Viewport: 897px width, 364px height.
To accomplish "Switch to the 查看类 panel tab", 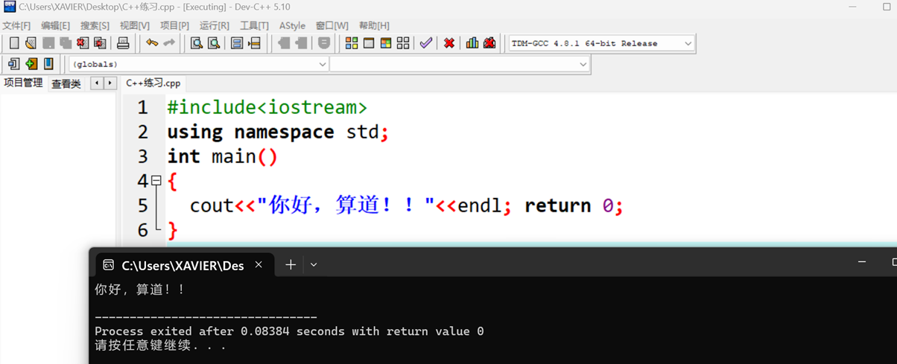I will [x=66, y=83].
